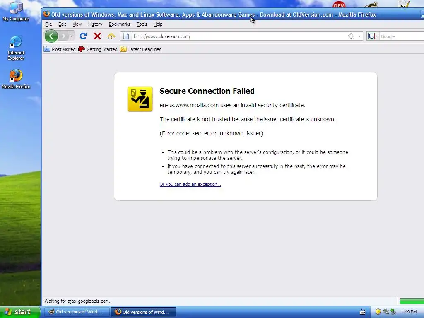
Task: Open My Computer desktop icon
Action: 16,12
